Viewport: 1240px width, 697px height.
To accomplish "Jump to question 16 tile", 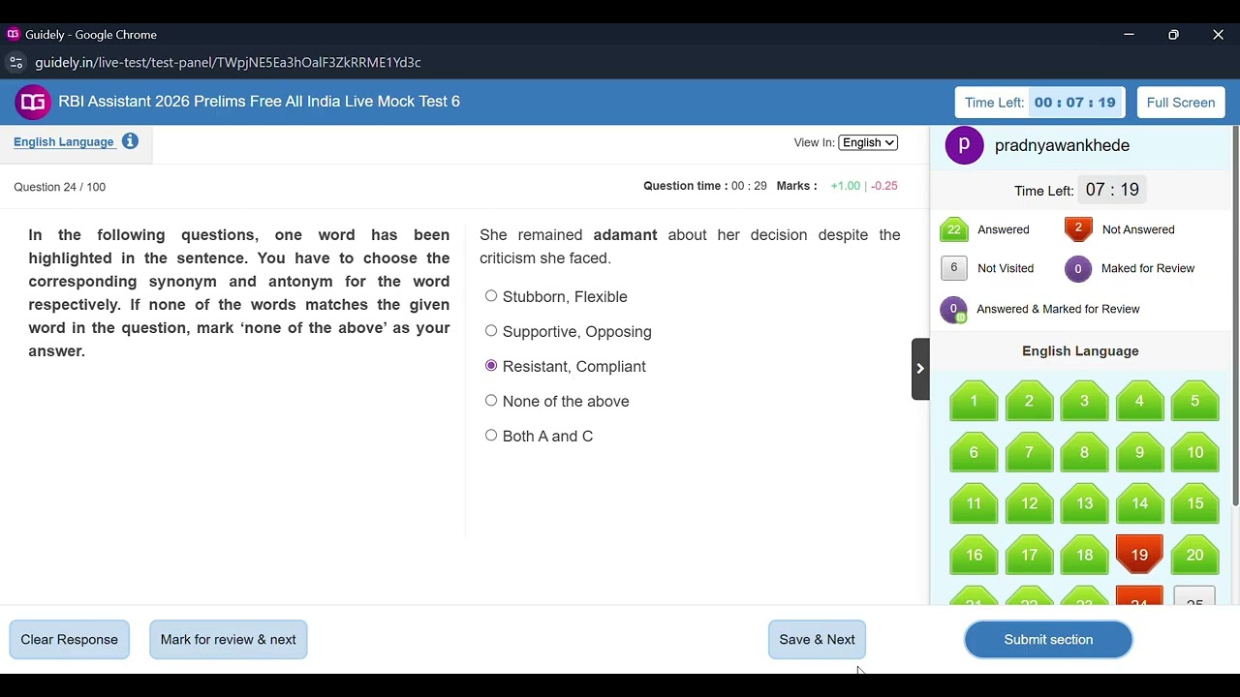I will (x=974, y=555).
